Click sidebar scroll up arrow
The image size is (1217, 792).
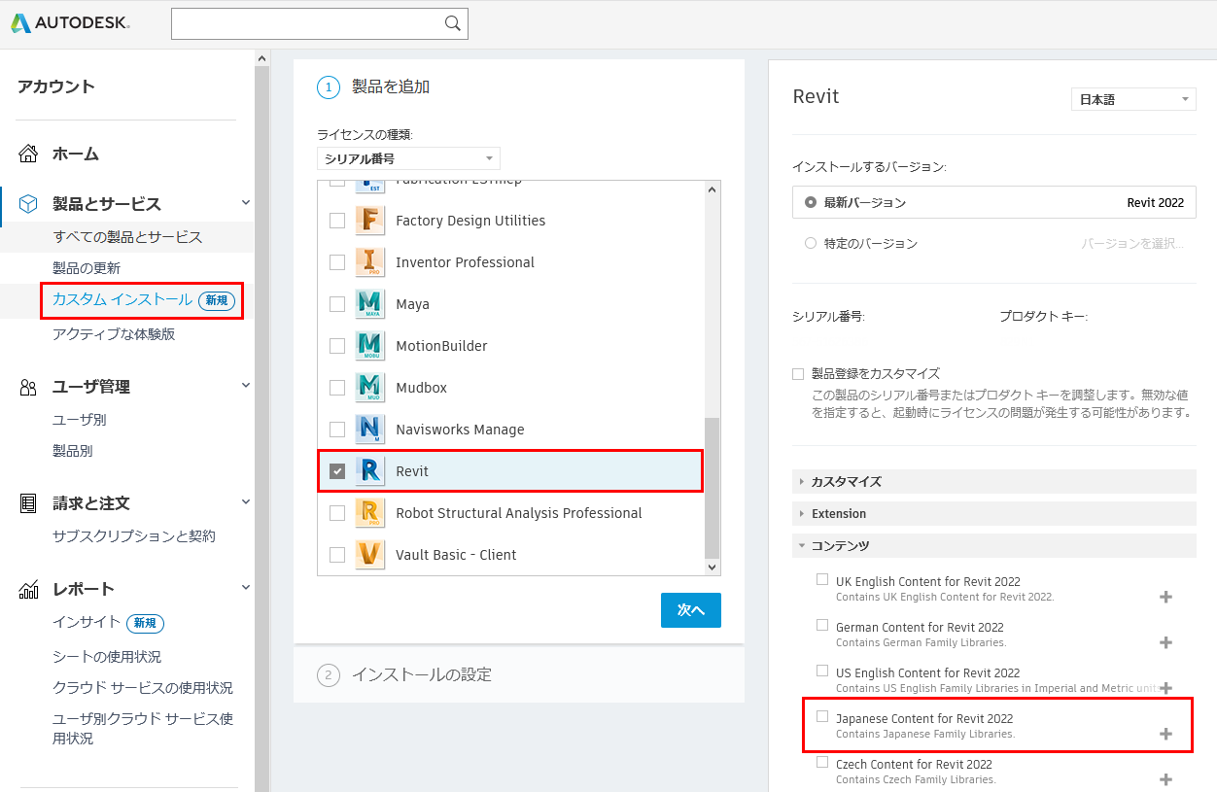(261, 58)
